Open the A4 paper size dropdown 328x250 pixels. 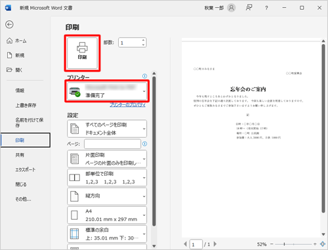tap(107, 215)
